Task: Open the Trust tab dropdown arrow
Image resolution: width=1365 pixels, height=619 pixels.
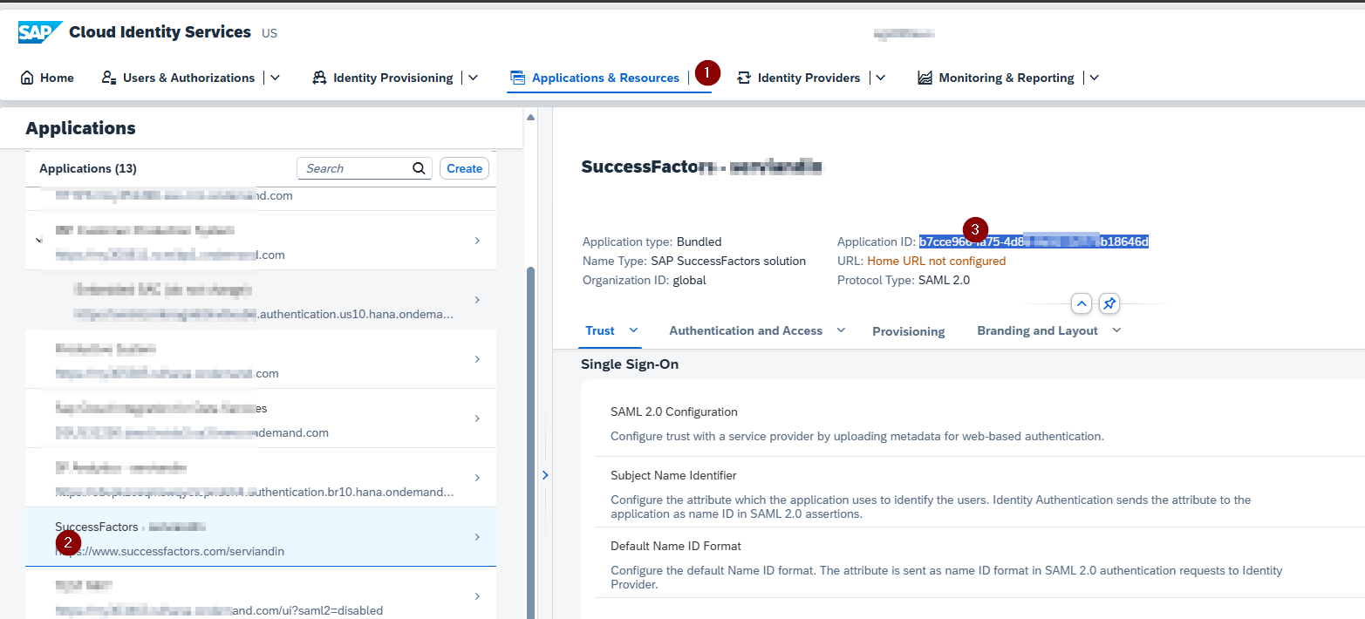Action: point(634,330)
